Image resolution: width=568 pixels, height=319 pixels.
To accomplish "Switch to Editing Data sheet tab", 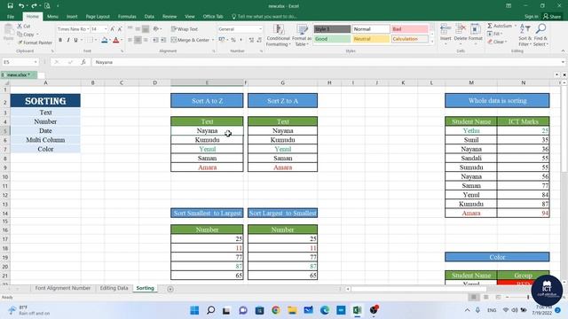I will point(114,288).
